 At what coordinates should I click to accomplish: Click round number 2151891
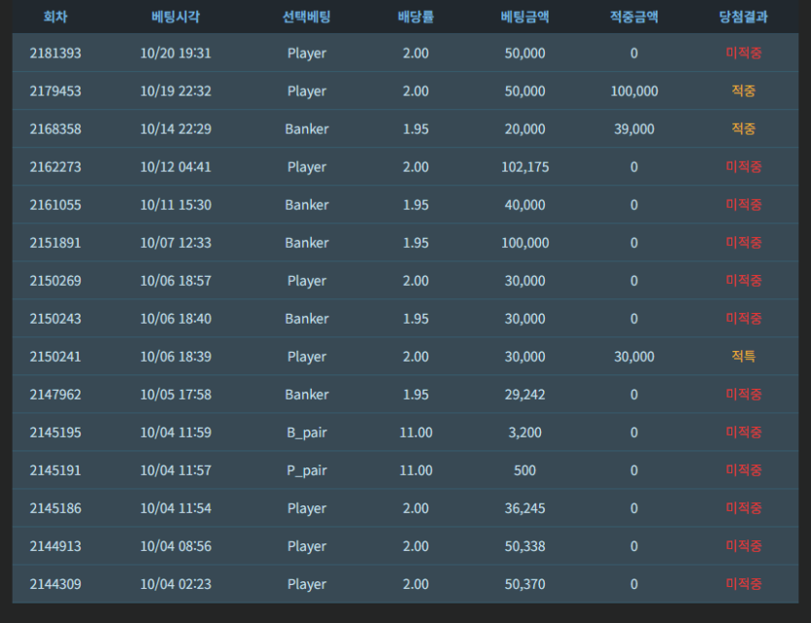tap(55, 243)
